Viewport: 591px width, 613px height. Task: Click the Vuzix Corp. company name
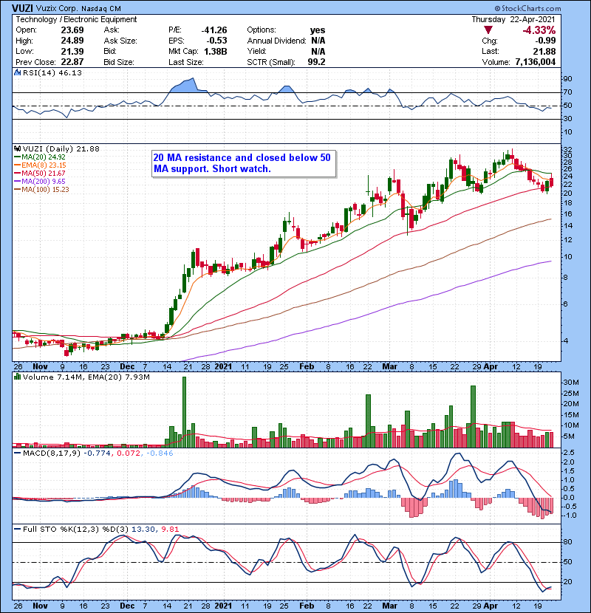click(58, 9)
